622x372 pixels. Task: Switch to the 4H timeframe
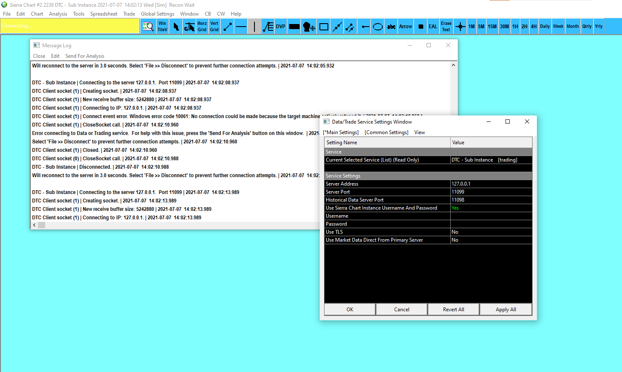coord(534,27)
